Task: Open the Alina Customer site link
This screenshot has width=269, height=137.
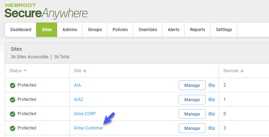Action: click(89, 128)
